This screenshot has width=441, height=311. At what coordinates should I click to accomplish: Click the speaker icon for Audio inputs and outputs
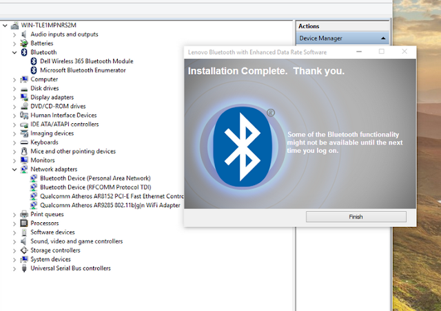[x=24, y=34]
